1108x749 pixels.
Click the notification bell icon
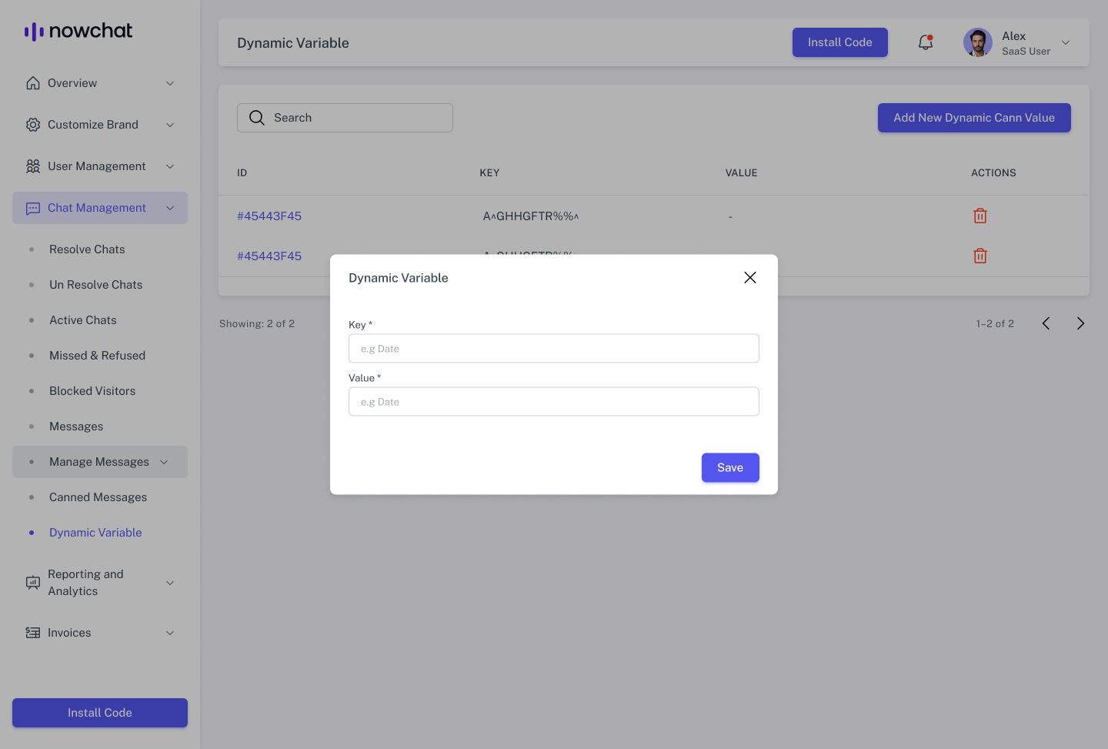926,42
